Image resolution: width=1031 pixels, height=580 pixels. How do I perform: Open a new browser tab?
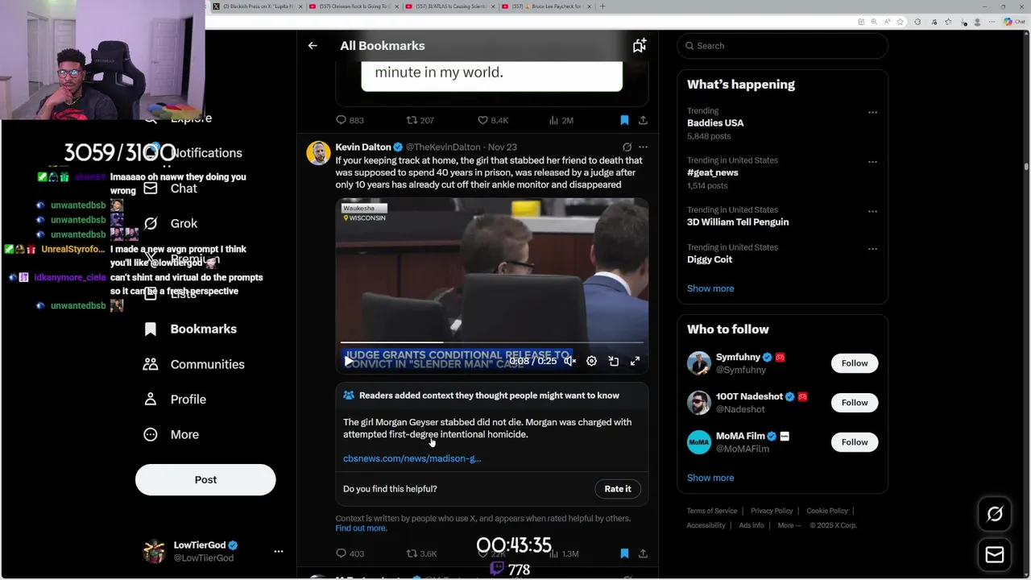click(x=602, y=6)
